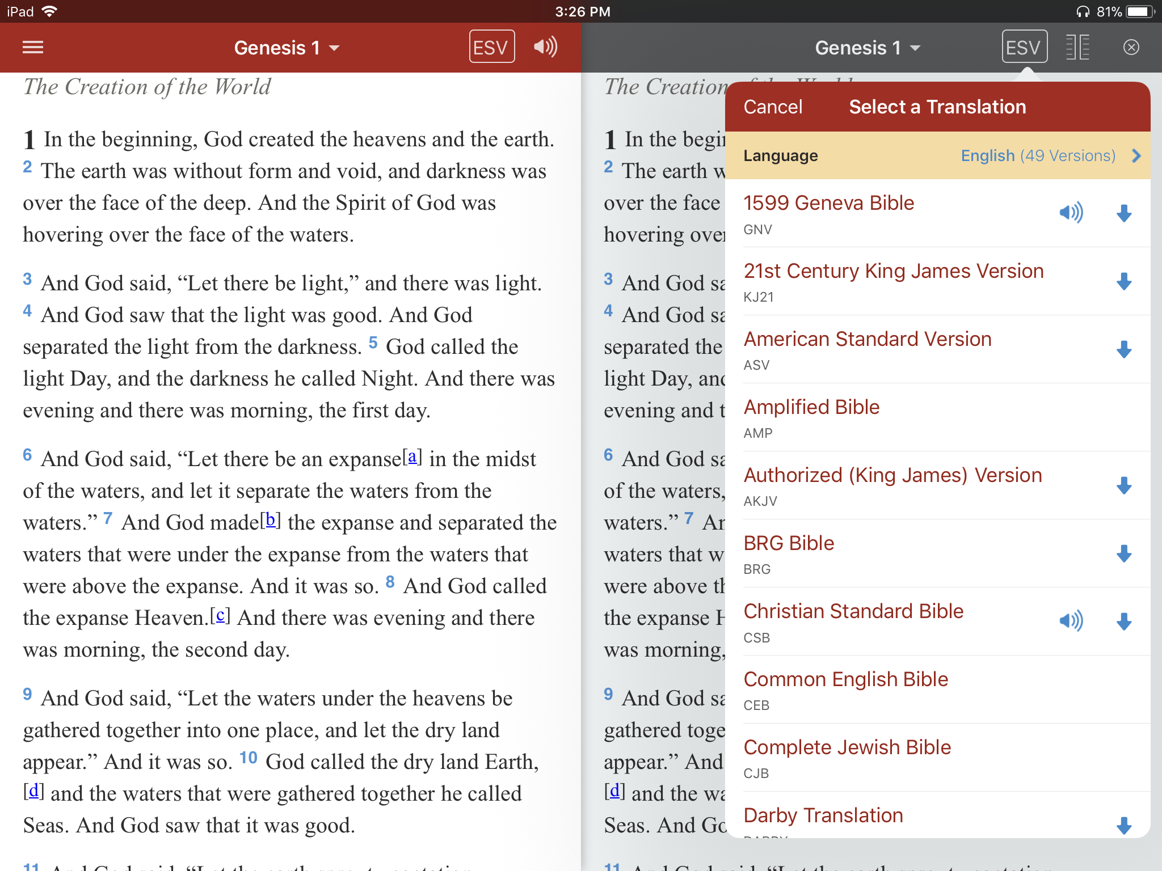This screenshot has height=871, width=1162.
Task: Tap verse number 8 in left pane
Action: pyautogui.click(x=390, y=582)
